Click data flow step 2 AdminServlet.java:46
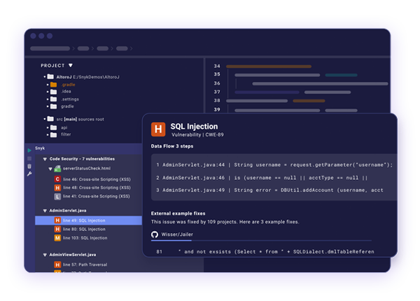Image resolution: width=420 pixels, height=301 pixels. [x=262, y=178]
